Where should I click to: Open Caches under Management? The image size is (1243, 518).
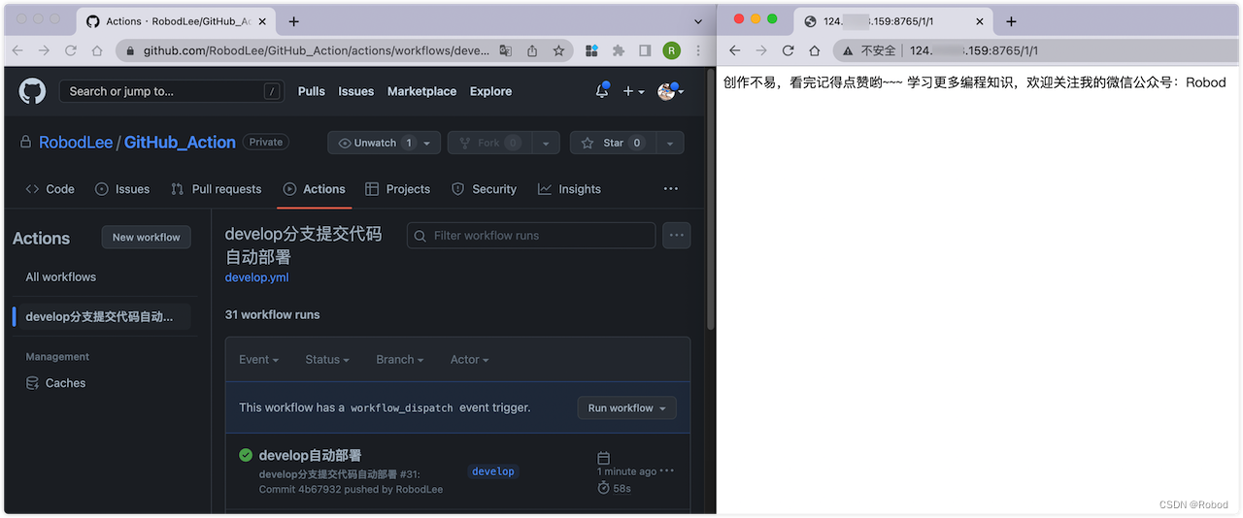[56, 383]
